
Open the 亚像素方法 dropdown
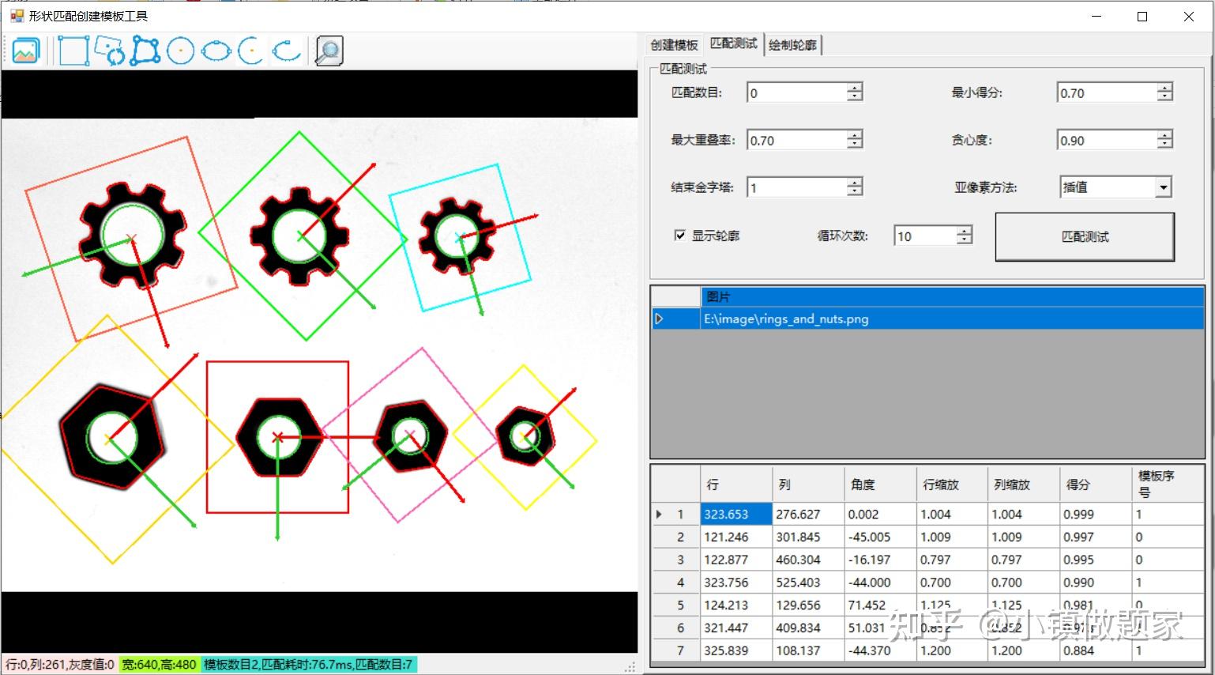pyautogui.click(x=1164, y=187)
